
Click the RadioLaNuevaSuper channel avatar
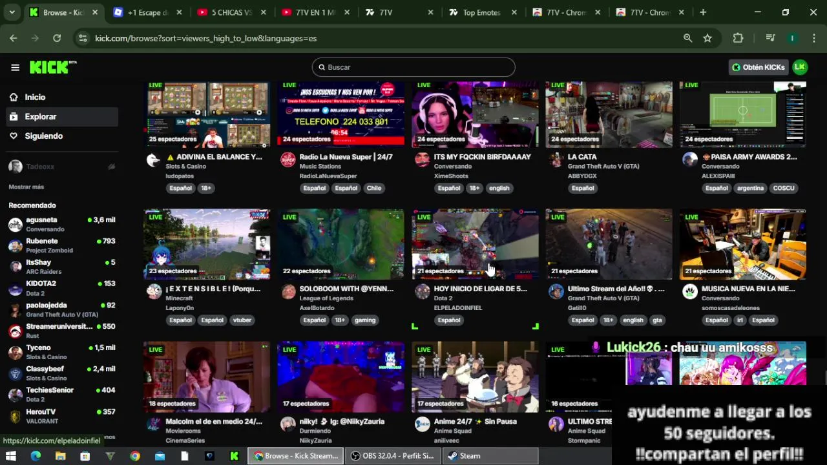click(x=288, y=160)
